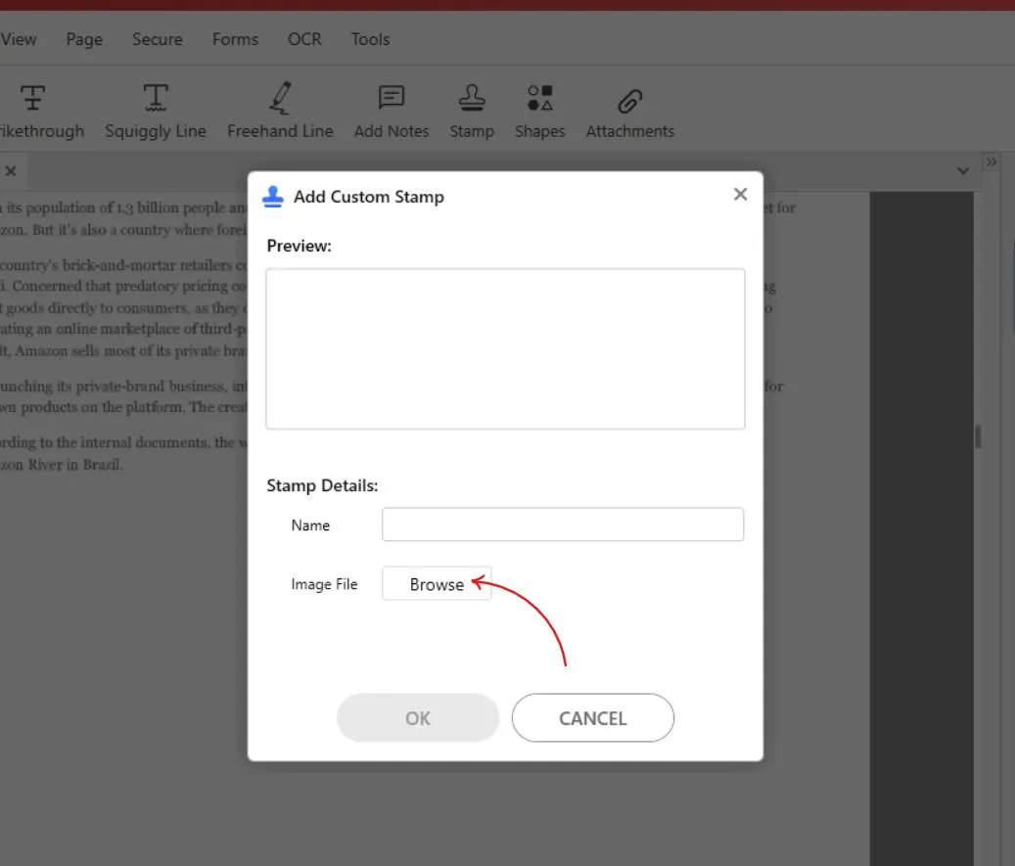Select the Squiggly Line tool
The width and height of the screenshot is (1015, 866).
point(156,99)
